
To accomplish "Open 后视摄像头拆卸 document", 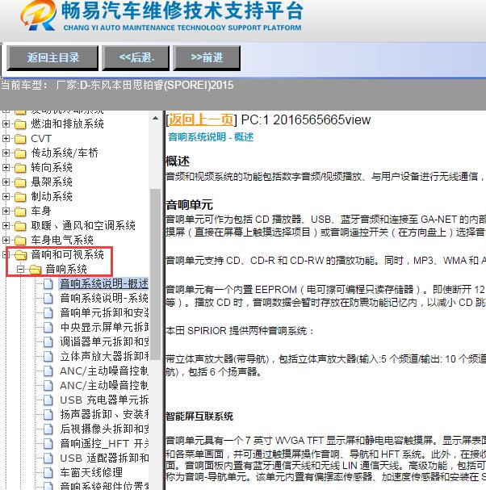I will (x=104, y=429).
